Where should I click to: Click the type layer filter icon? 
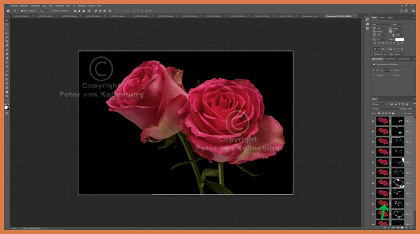point(399,104)
